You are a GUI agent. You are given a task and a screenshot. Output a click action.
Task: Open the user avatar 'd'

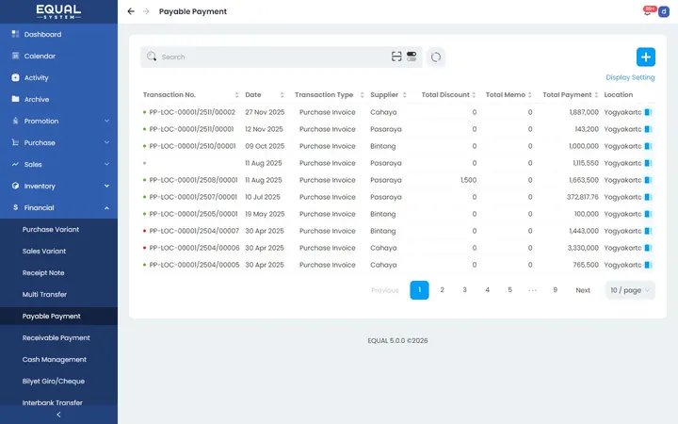coord(664,11)
